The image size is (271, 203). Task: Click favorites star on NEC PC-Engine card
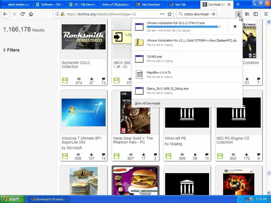(x=247, y=154)
